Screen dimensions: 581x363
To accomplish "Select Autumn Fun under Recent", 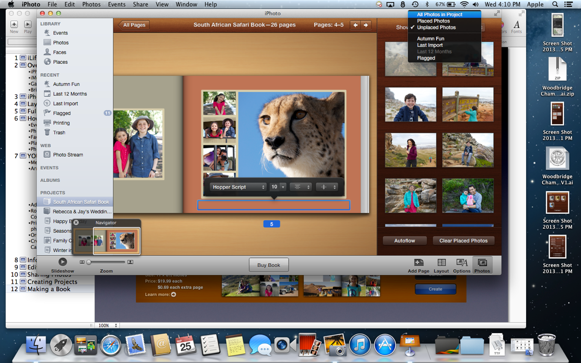I will click(66, 84).
